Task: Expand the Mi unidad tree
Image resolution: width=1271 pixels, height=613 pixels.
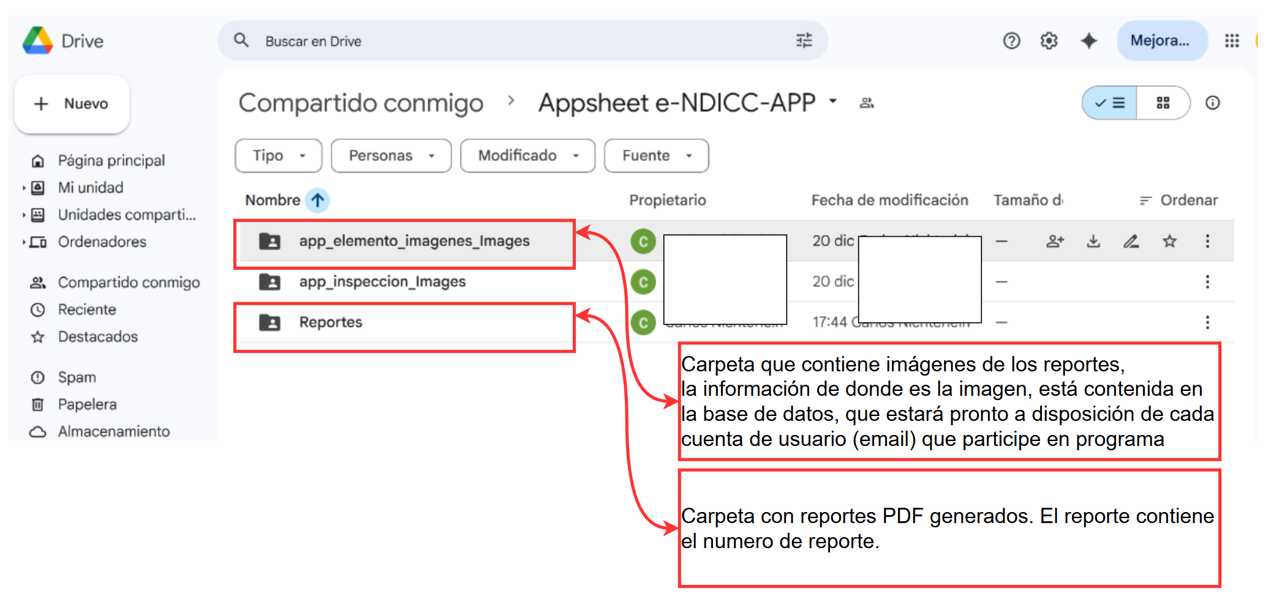Action: [x=24, y=188]
